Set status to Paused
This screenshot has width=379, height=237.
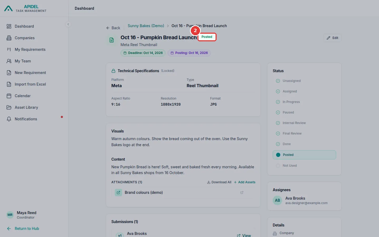304,112
